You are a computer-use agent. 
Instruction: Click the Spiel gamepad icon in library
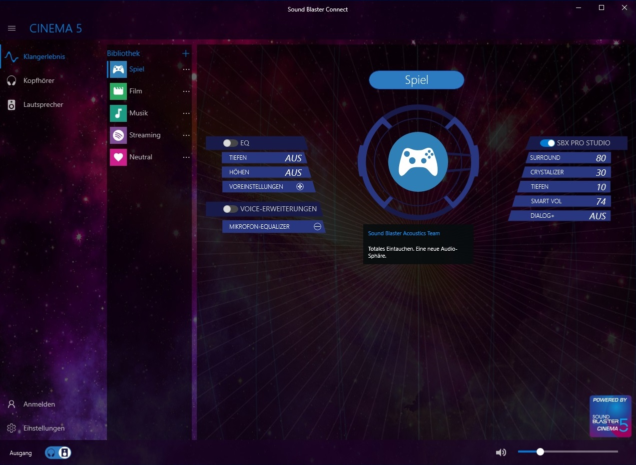[x=118, y=69]
